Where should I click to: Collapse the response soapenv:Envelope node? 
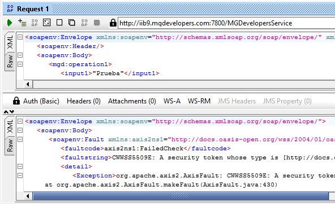(20, 121)
